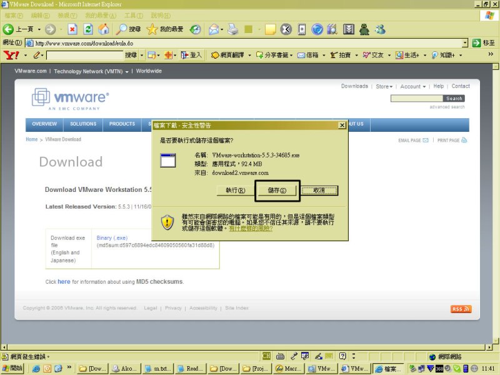This screenshot has width=500, height=375.
Task: Open the 信箱 mailbox on the Yahoo toolbar
Action: pyautogui.click(x=308, y=55)
